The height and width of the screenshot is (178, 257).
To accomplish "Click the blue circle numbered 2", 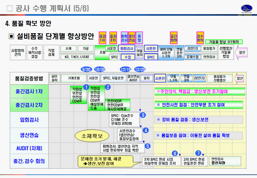I will [108, 87].
